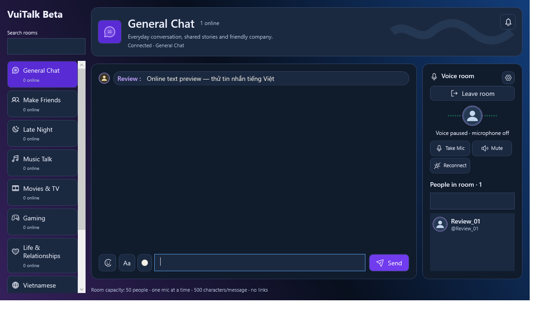Click the Review: sender name
The image size is (537, 318).
click(x=129, y=79)
